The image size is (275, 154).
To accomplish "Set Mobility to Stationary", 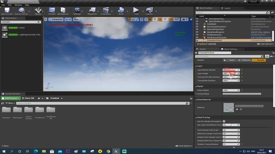I will click(244, 60).
